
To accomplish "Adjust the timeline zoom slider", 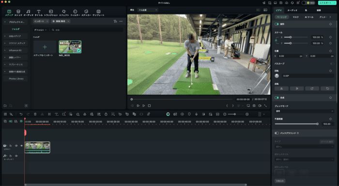I will tap(234, 114).
